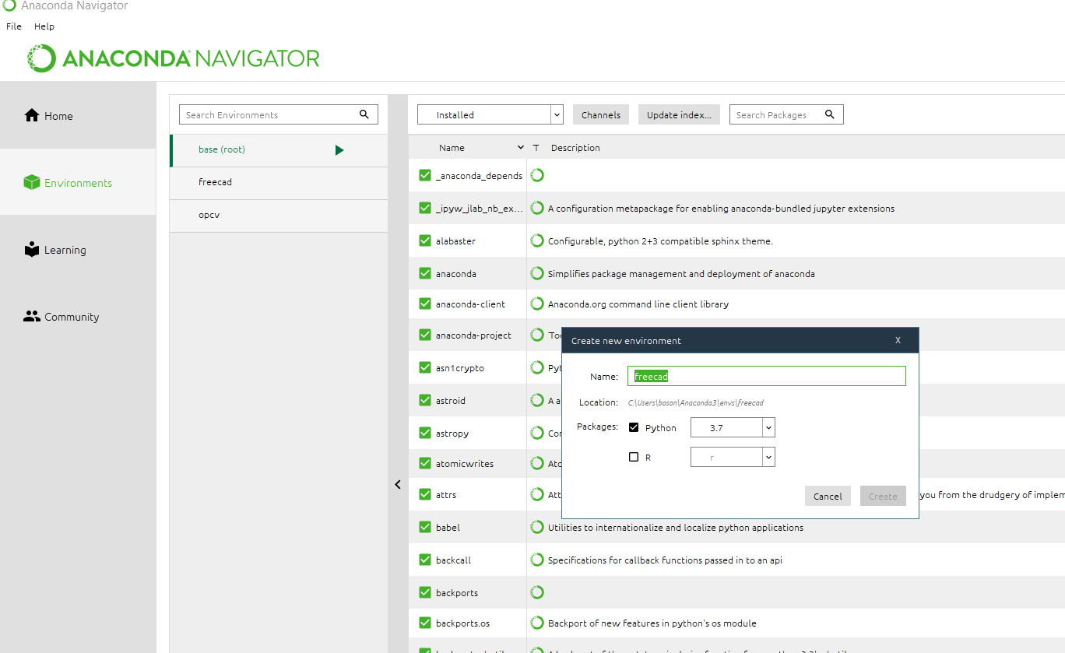Select the opcv environment

pyautogui.click(x=279, y=215)
